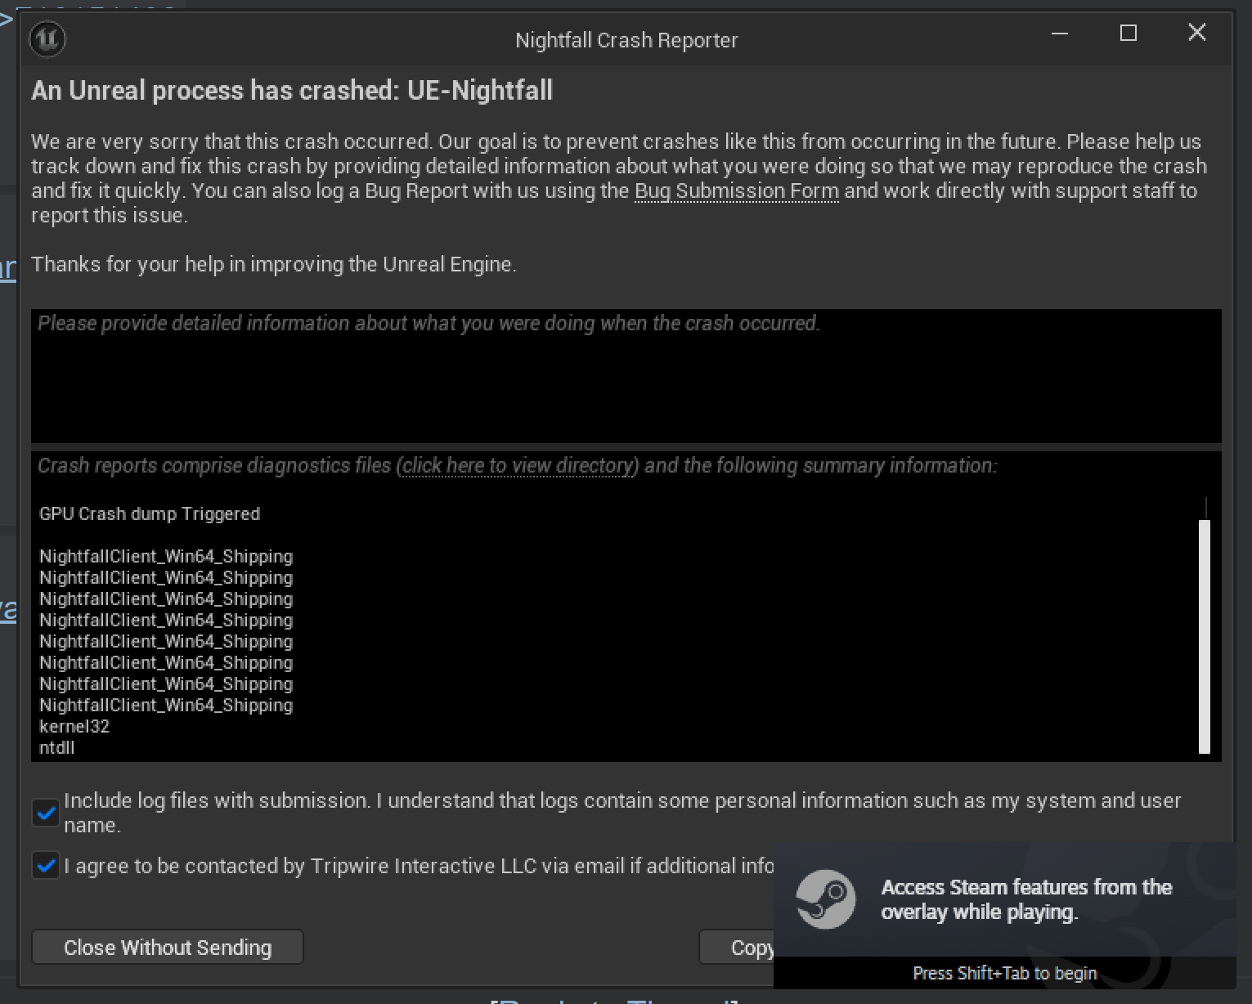Image resolution: width=1252 pixels, height=1004 pixels.
Task: Click 'Nightfall Crash Reporter' title bar text
Action: (x=626, y=40)
